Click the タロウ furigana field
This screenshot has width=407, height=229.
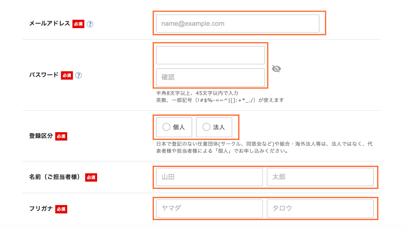[320, 209]
